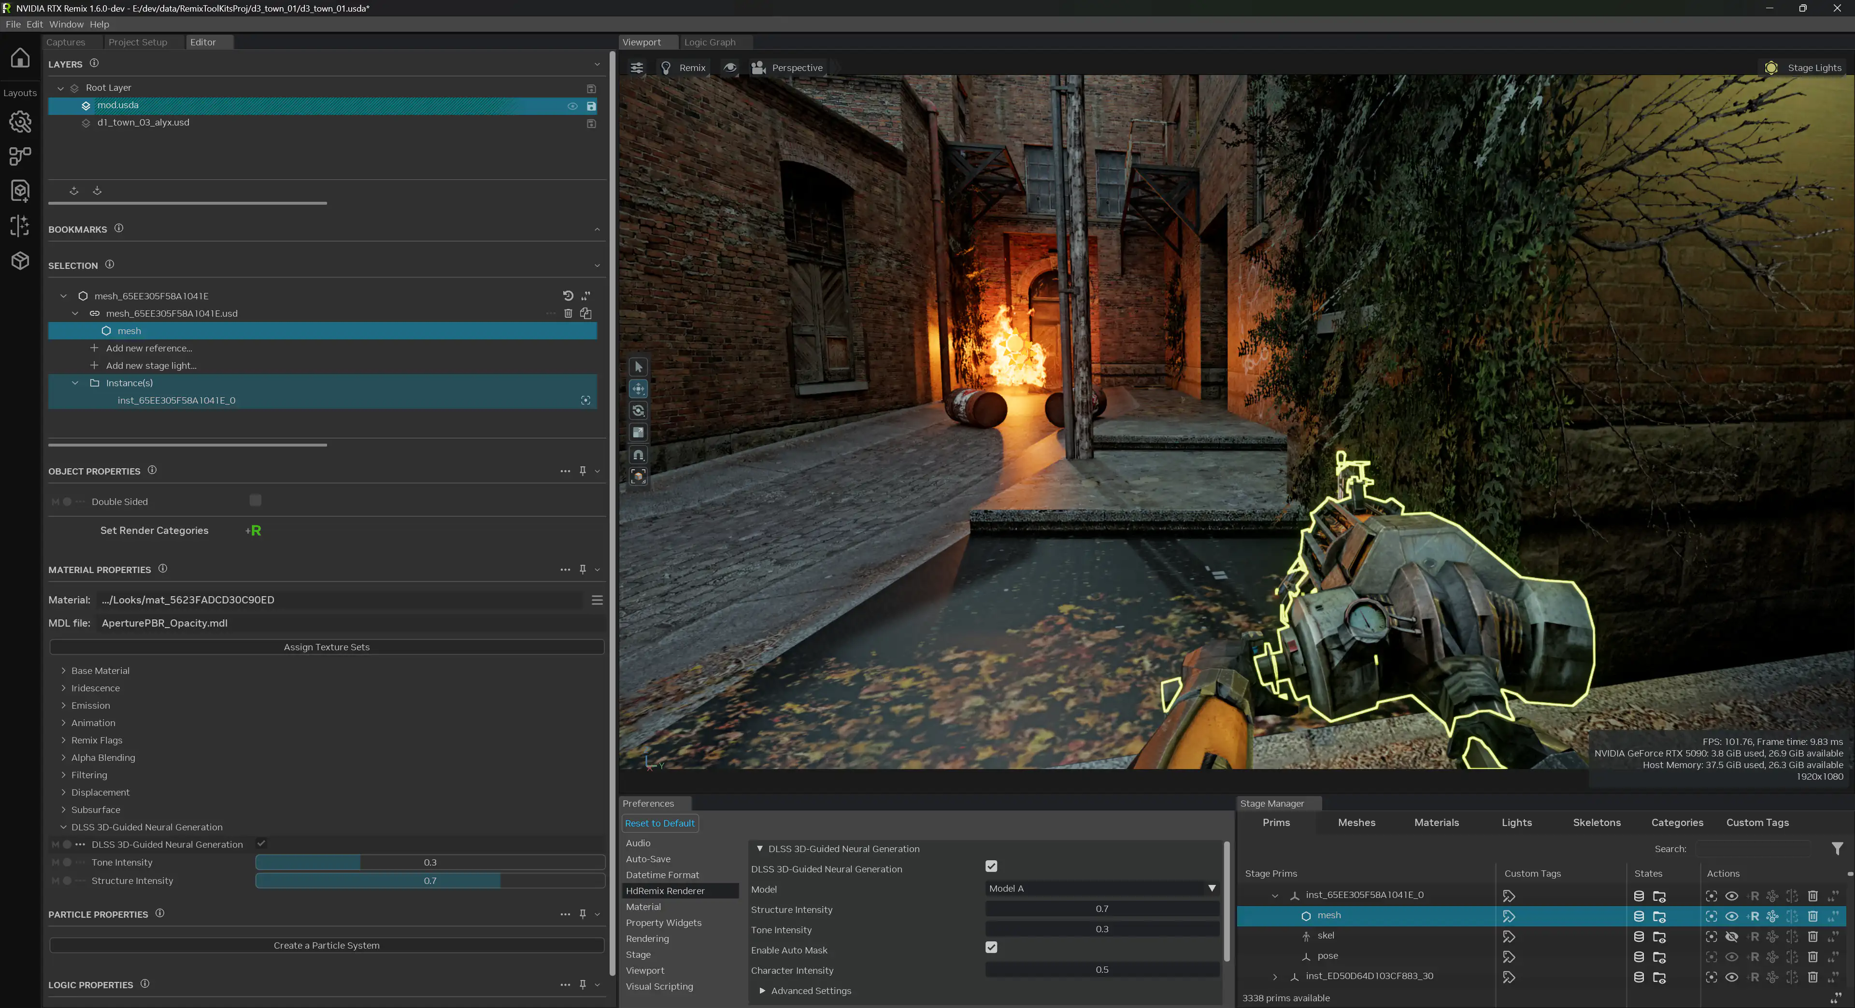The image size is (1855, 1008).
Task: Click the trash action icon on skel row
Action: (1812, 937)
